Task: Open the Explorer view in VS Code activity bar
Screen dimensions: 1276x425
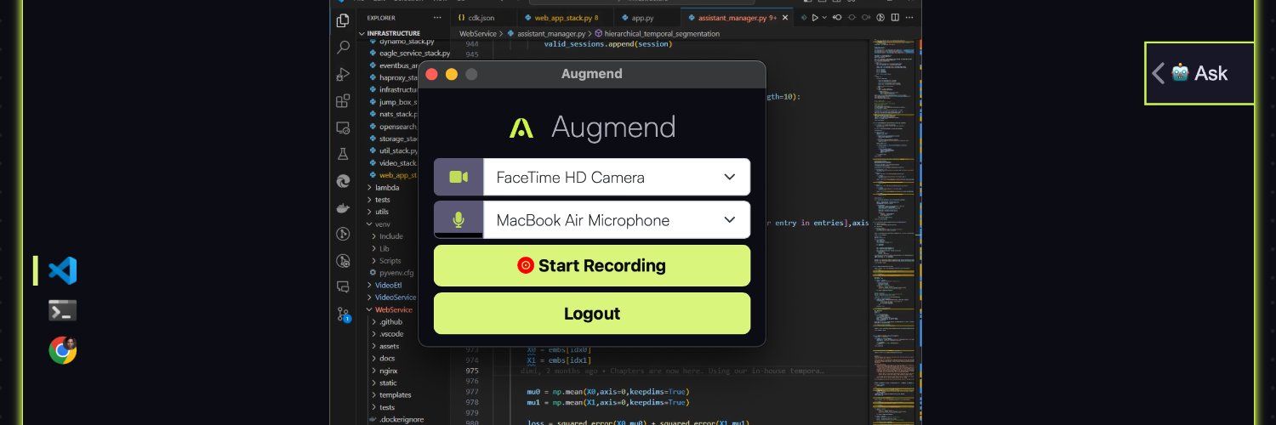Action: point(343,20)
